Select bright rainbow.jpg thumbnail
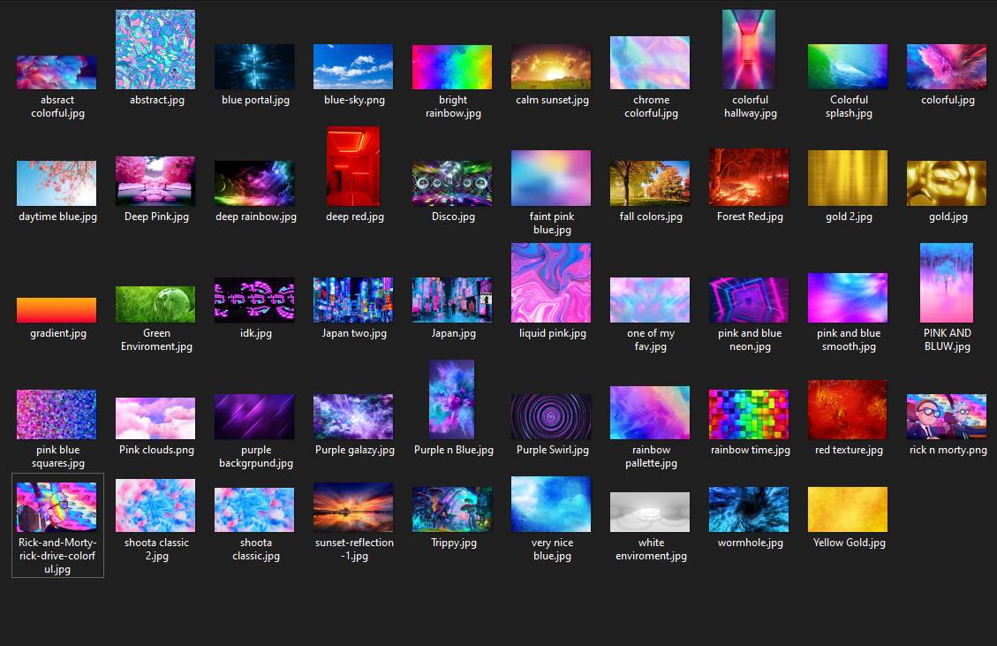 tap(452, 67)
